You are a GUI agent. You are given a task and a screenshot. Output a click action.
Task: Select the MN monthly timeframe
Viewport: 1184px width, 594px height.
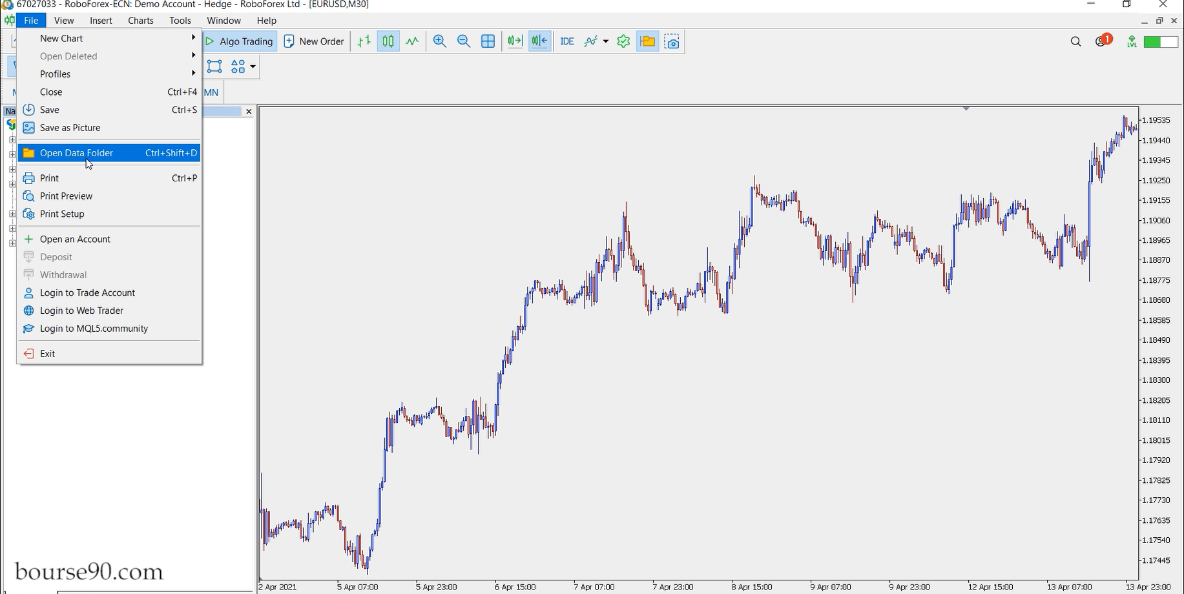[x=211, y=92]
